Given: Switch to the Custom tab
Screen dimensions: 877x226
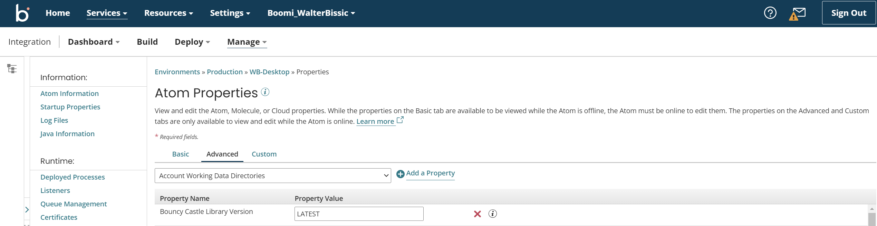Looking at the screenshot, I should [x=264, y=154].
